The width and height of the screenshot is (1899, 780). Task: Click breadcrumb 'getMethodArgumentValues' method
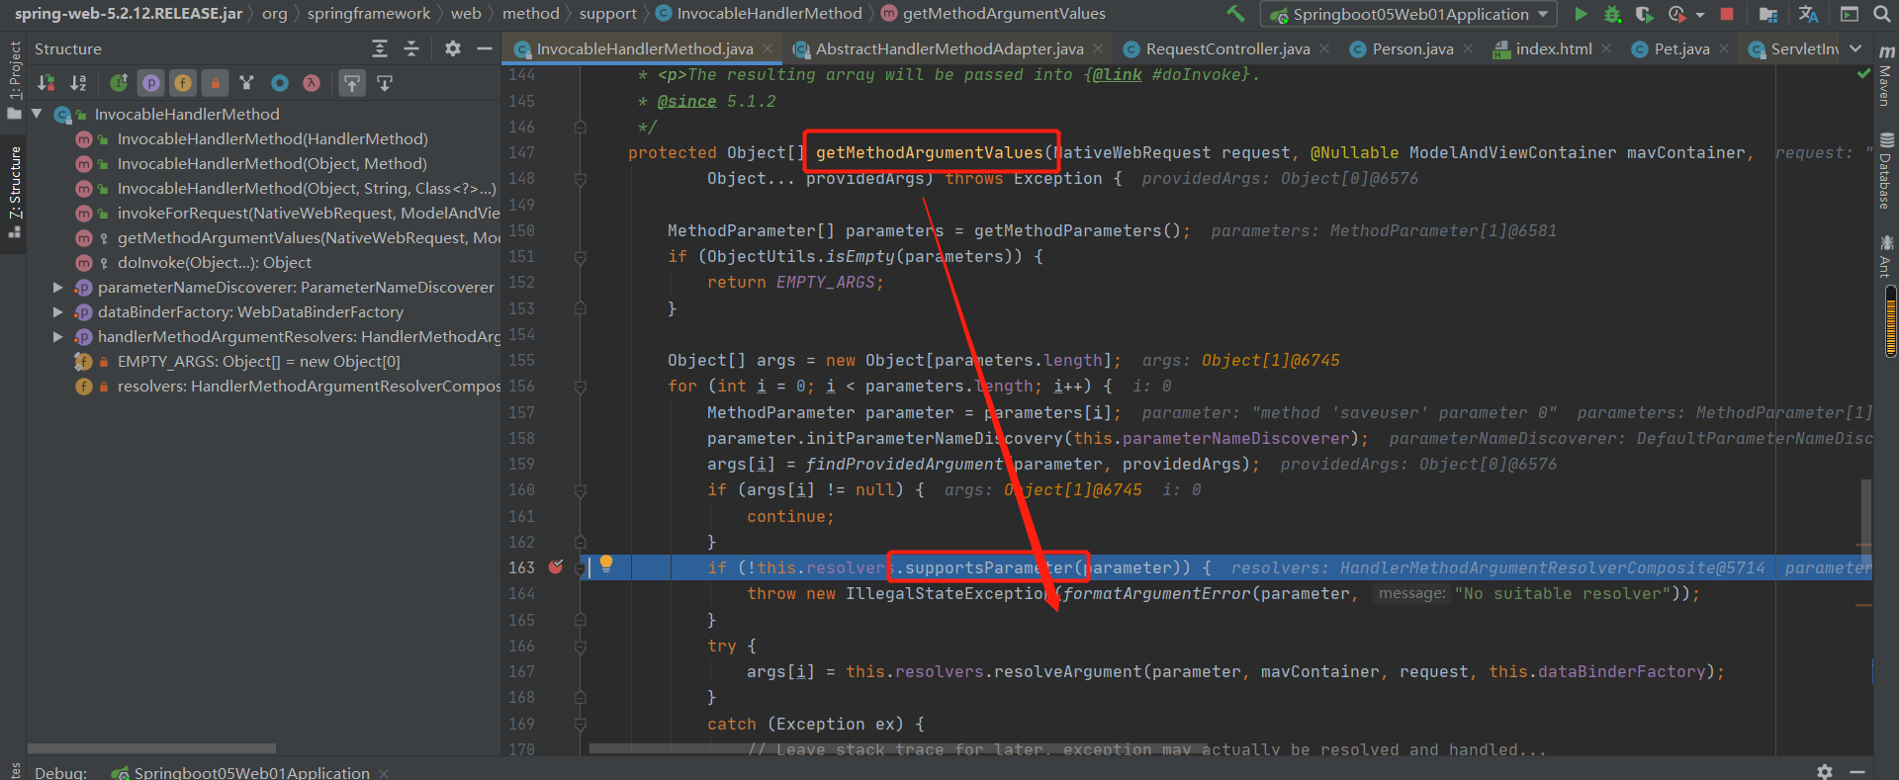pos(994,14)
